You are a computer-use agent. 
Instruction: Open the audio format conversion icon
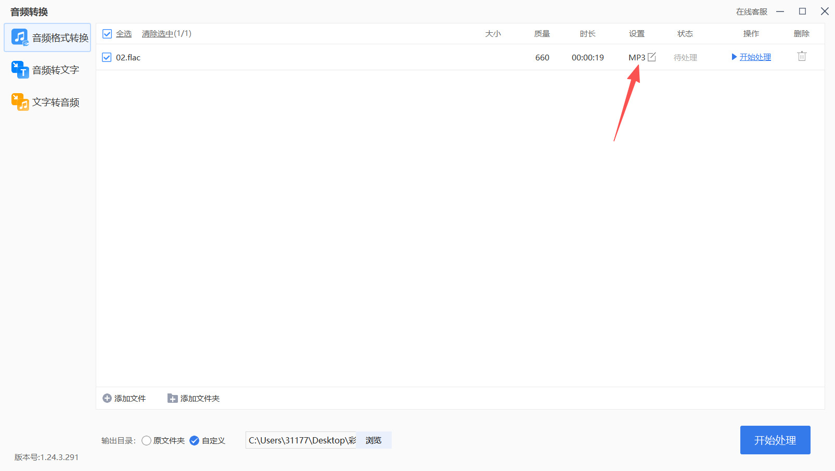[x=20, y=37]
